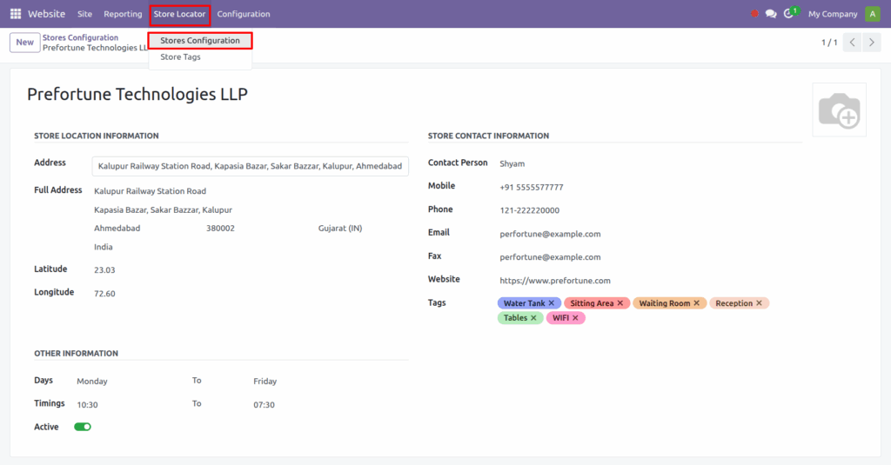The width and height of the screenshot is (891, 465).
Task: Click the Water Tank tag label
Action: pos(524,303)
